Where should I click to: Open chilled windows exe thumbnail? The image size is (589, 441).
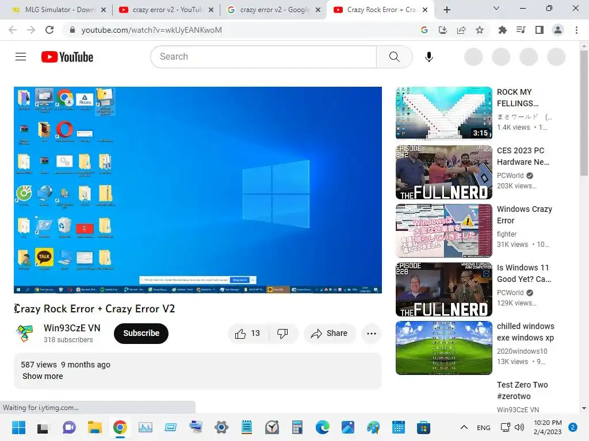coord(444,347)
